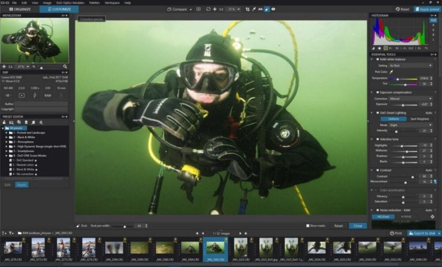Expand the 1 - Portrait and Landscape folder

7,132
